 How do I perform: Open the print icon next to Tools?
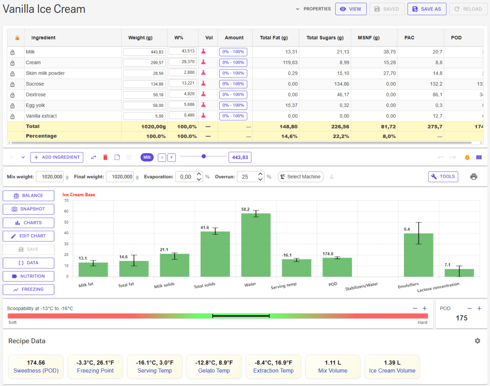coord(474,177)
